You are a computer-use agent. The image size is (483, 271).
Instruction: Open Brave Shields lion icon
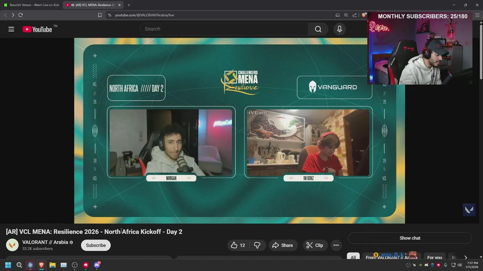pos(364,15)
